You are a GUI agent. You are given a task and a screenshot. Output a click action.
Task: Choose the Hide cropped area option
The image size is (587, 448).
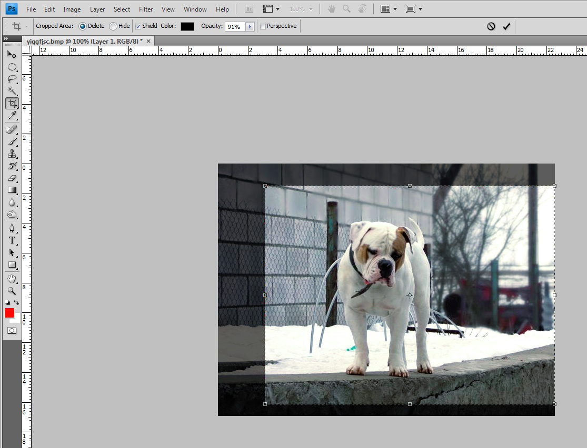pos(113,26)
